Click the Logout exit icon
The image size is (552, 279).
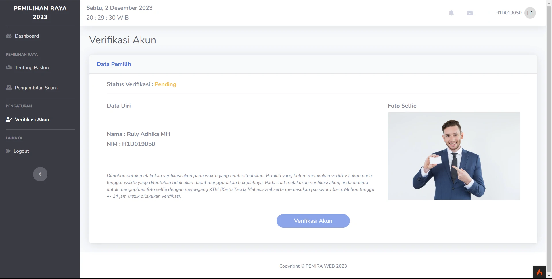pos(8,151)
